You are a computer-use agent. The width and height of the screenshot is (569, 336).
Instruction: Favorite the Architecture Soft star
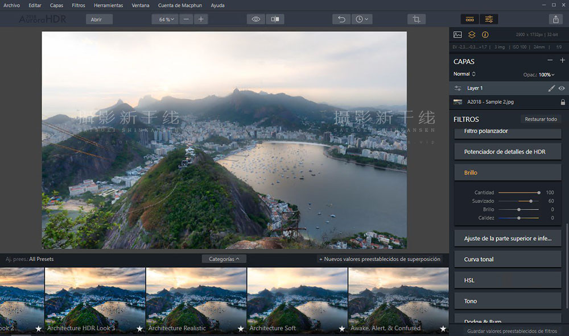[341, 329]
